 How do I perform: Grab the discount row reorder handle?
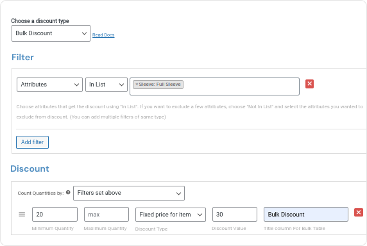click(x=22, y=214)
